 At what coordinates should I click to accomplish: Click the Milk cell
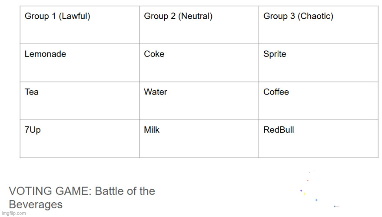tap(199, 139)
